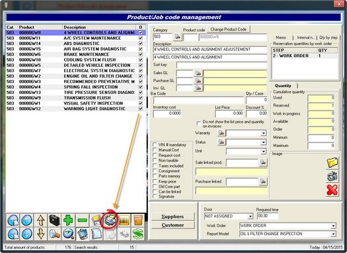Expand the Work Order dropdown
Viewport: 347px width, 253px height.
[x=333, y=226]
